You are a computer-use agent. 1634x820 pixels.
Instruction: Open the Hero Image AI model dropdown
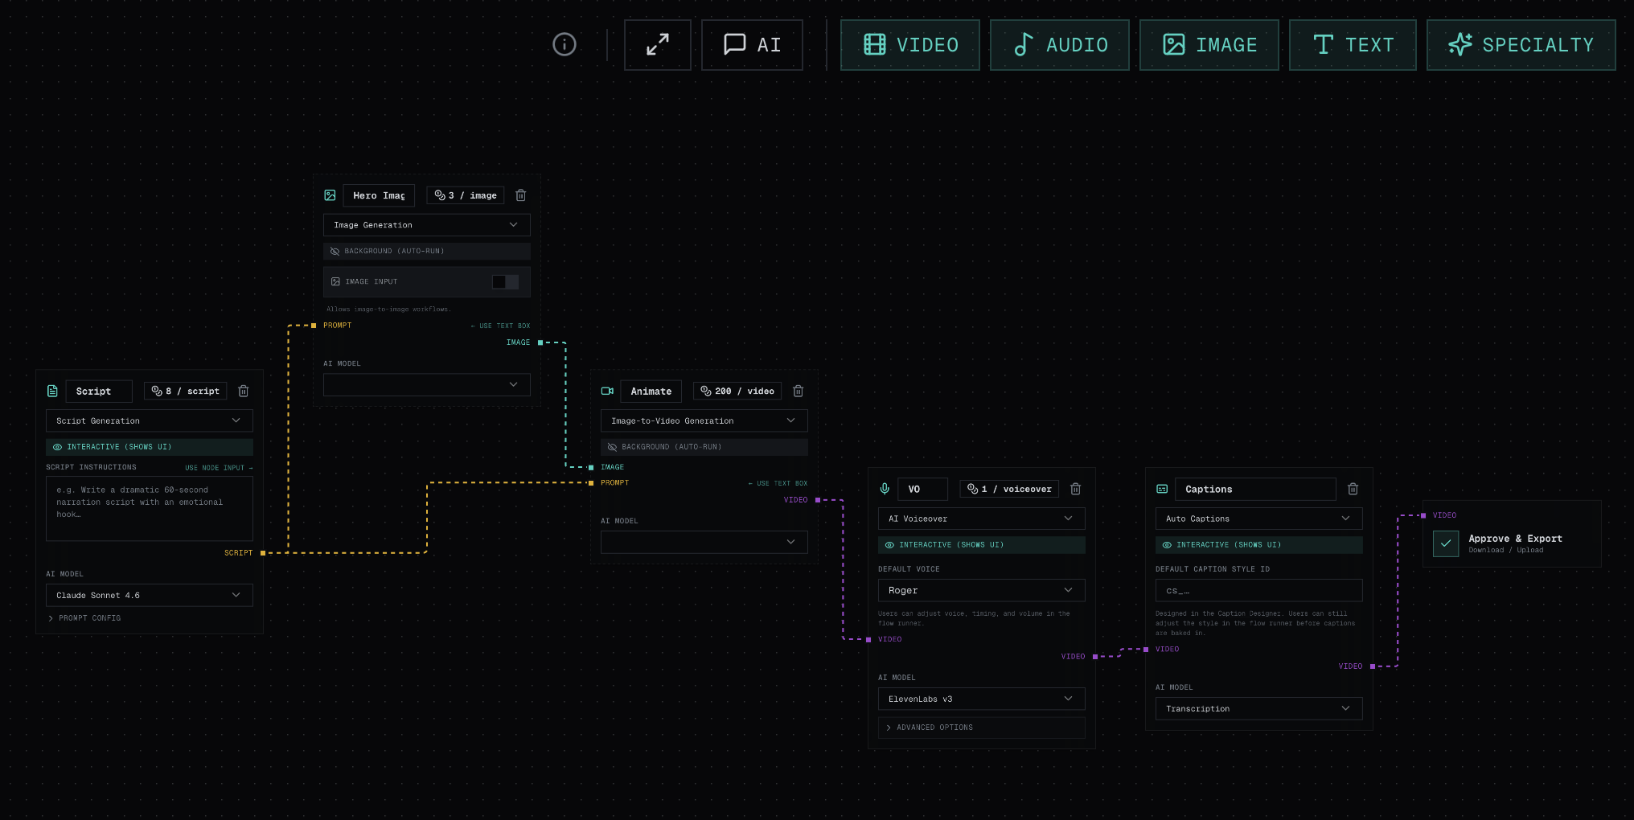point(427,384)
